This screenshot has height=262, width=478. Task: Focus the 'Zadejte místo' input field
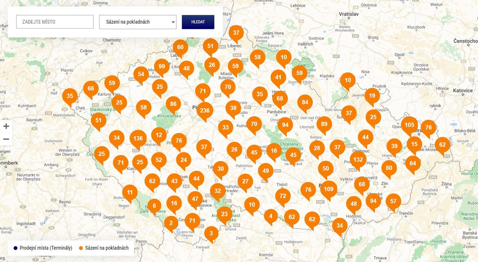pyautogui.click(x=55, y=22)
